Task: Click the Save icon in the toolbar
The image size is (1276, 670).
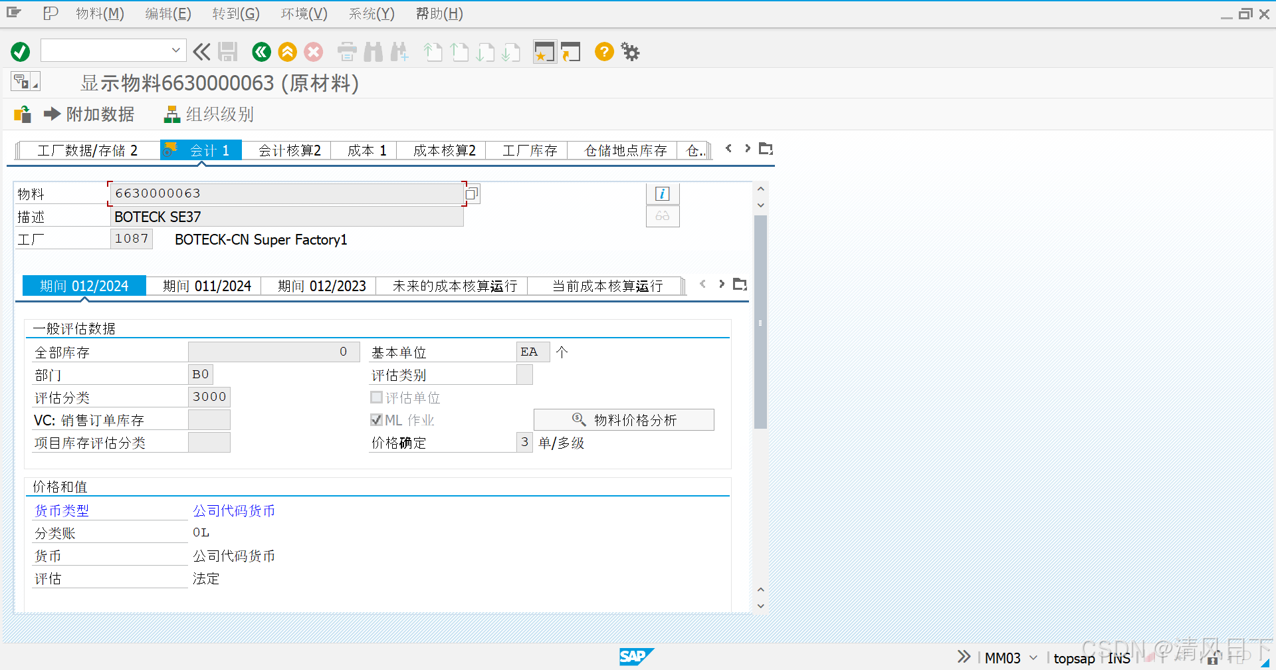Action: (x=228, y=51)
